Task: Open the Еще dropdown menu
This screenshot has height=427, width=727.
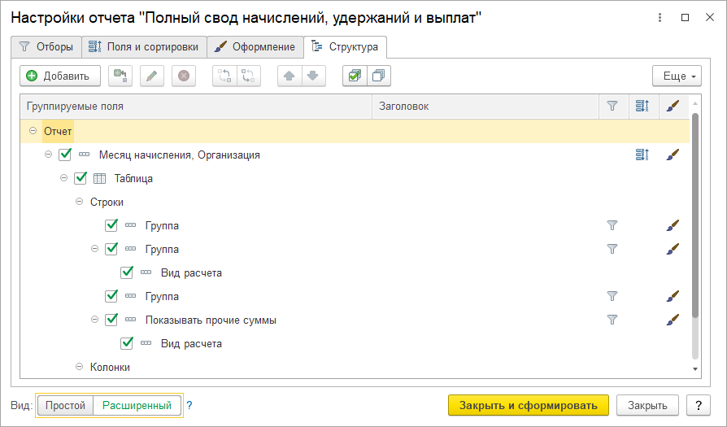Action: click(x=676, y=76)
